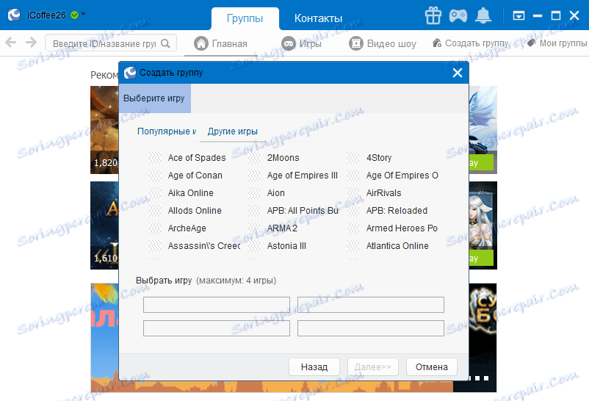Switch to the Контакты tab
This screenshot has width=589, height=401.
(318, 18)
